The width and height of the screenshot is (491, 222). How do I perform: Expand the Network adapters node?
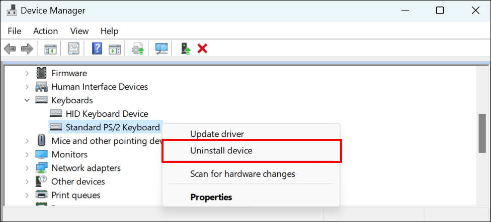point(27,168)
